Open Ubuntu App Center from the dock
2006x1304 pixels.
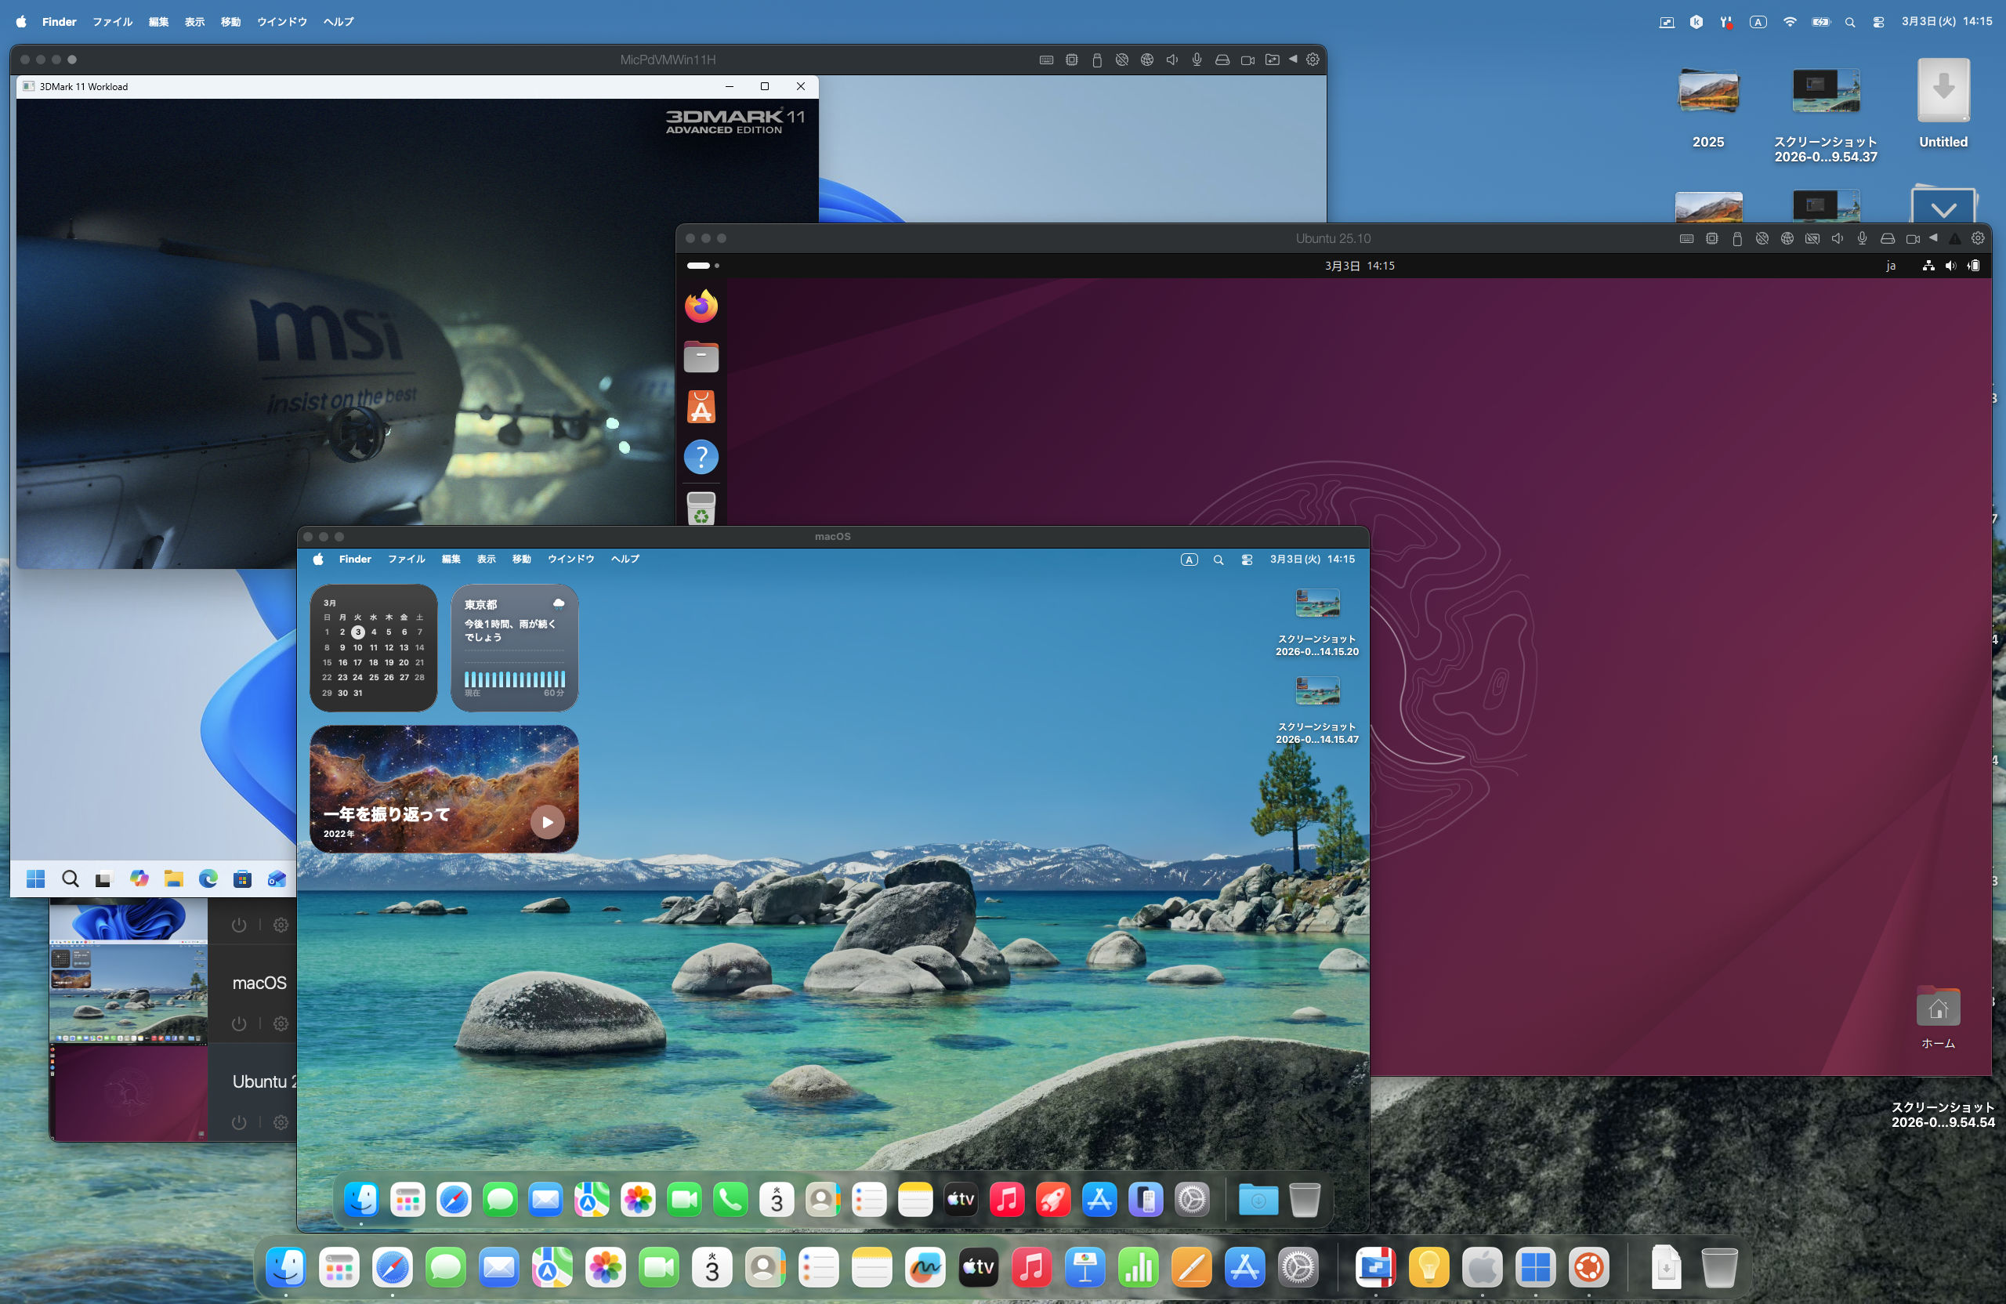[x=701, y=407]
